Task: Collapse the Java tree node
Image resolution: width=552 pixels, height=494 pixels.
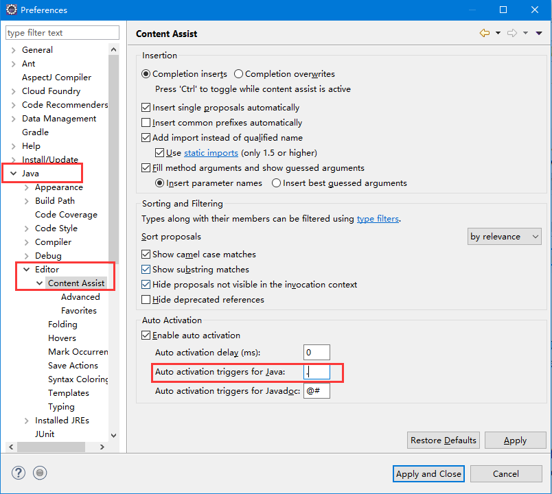Action: [13, 174]
